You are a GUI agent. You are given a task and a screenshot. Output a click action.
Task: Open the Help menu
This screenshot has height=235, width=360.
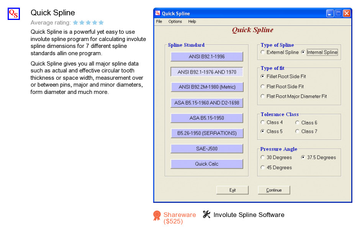(x=192, y=21)
